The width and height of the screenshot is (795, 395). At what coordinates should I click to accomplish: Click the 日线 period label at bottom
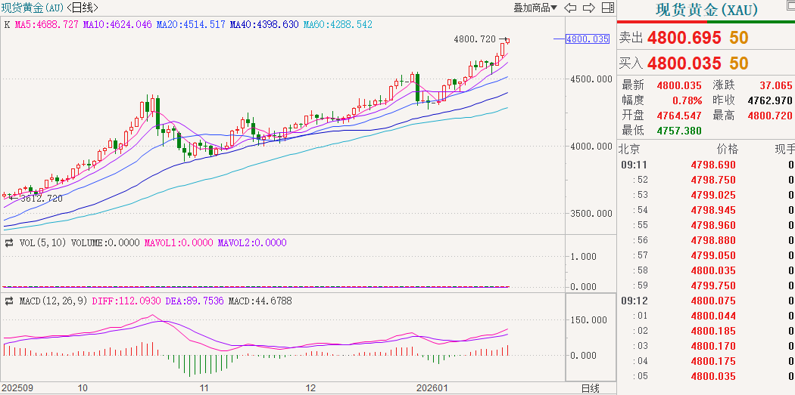[x=590, y=388]
